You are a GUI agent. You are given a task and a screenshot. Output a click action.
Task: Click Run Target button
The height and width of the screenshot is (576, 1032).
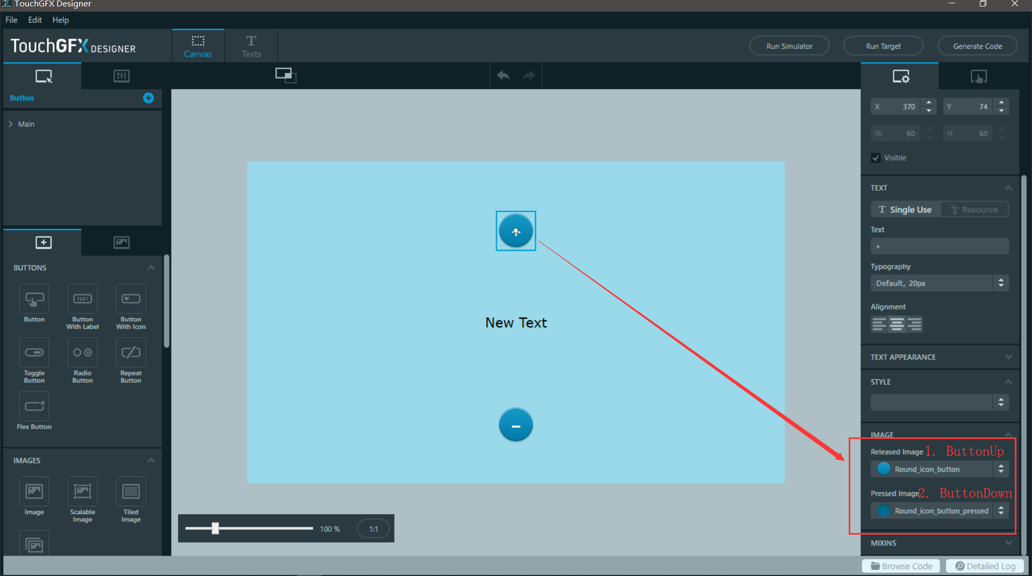[883, 46]
